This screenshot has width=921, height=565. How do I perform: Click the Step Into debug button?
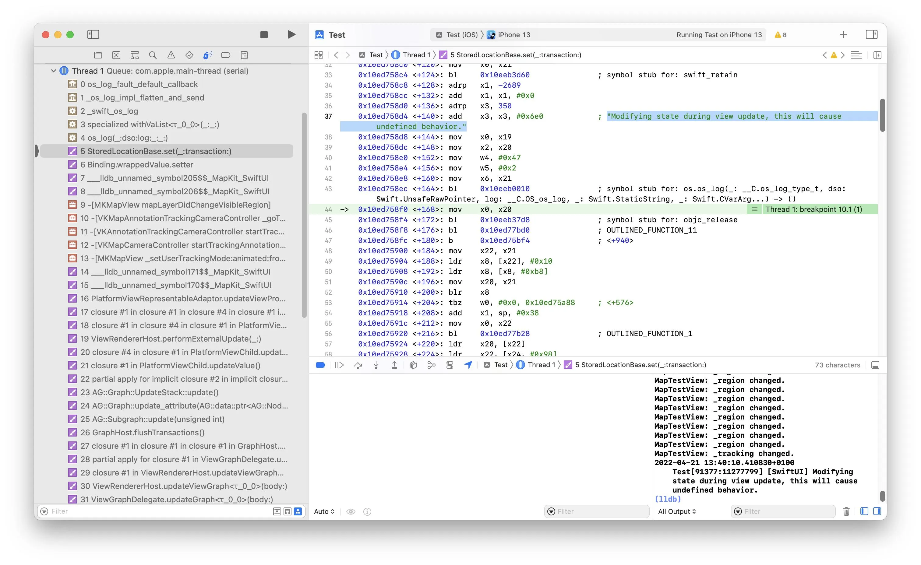point(376,365)
